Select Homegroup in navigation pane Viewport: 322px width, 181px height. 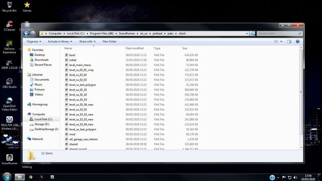(37, 104)
